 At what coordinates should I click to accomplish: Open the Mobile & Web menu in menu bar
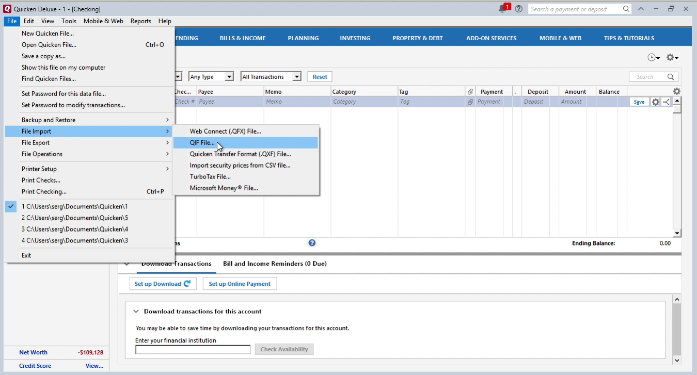[103, 21]
